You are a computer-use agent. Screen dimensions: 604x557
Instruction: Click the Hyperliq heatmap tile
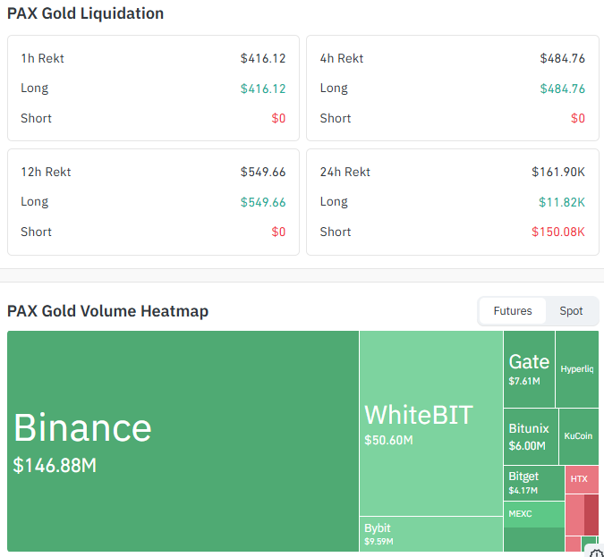(x=577, y=369)
